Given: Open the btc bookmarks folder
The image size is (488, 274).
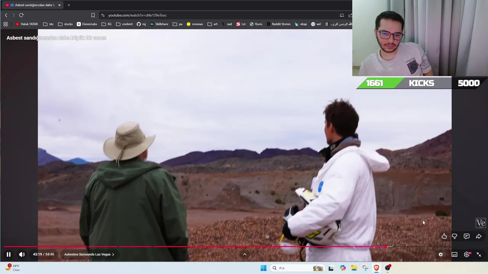Looking at the screenshot, I should (x=48, y=24).
